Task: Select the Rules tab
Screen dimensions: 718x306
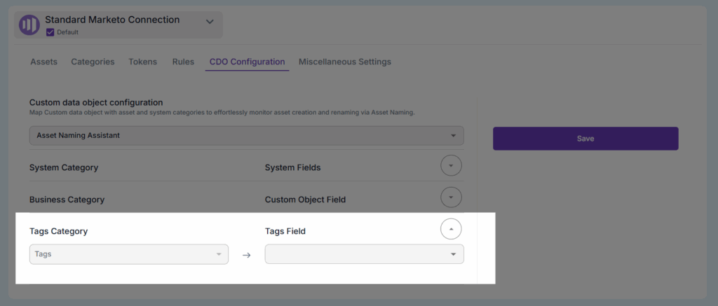Action: click(x=183, y=62)
